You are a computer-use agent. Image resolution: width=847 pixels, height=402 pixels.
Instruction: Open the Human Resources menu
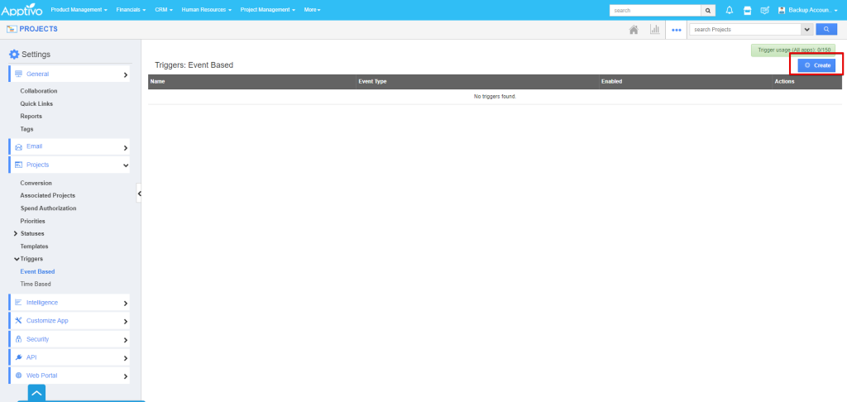pos(205,10)
